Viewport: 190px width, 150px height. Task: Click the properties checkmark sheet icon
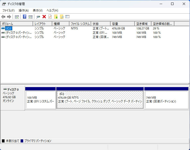coord(50,17)
